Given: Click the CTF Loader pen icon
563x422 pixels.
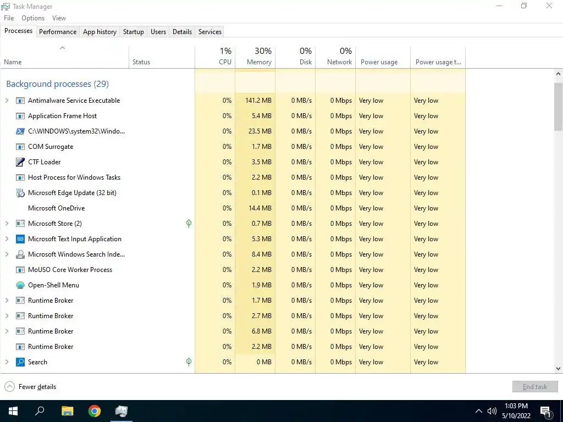Looking at the screenshot, I should tap(20, 162).
